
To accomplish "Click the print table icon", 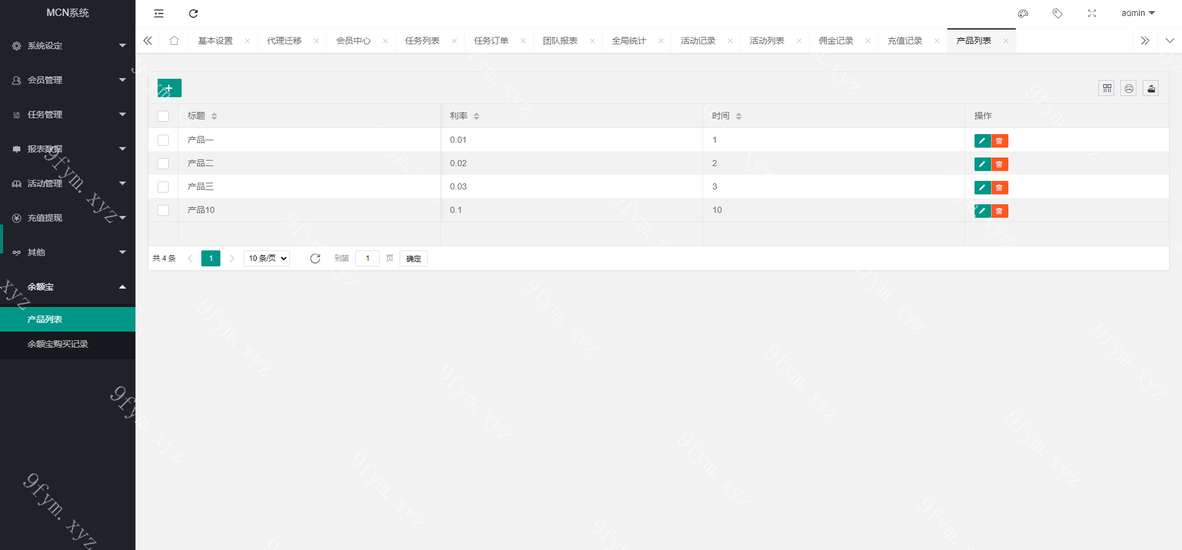I will [1129, 89].
